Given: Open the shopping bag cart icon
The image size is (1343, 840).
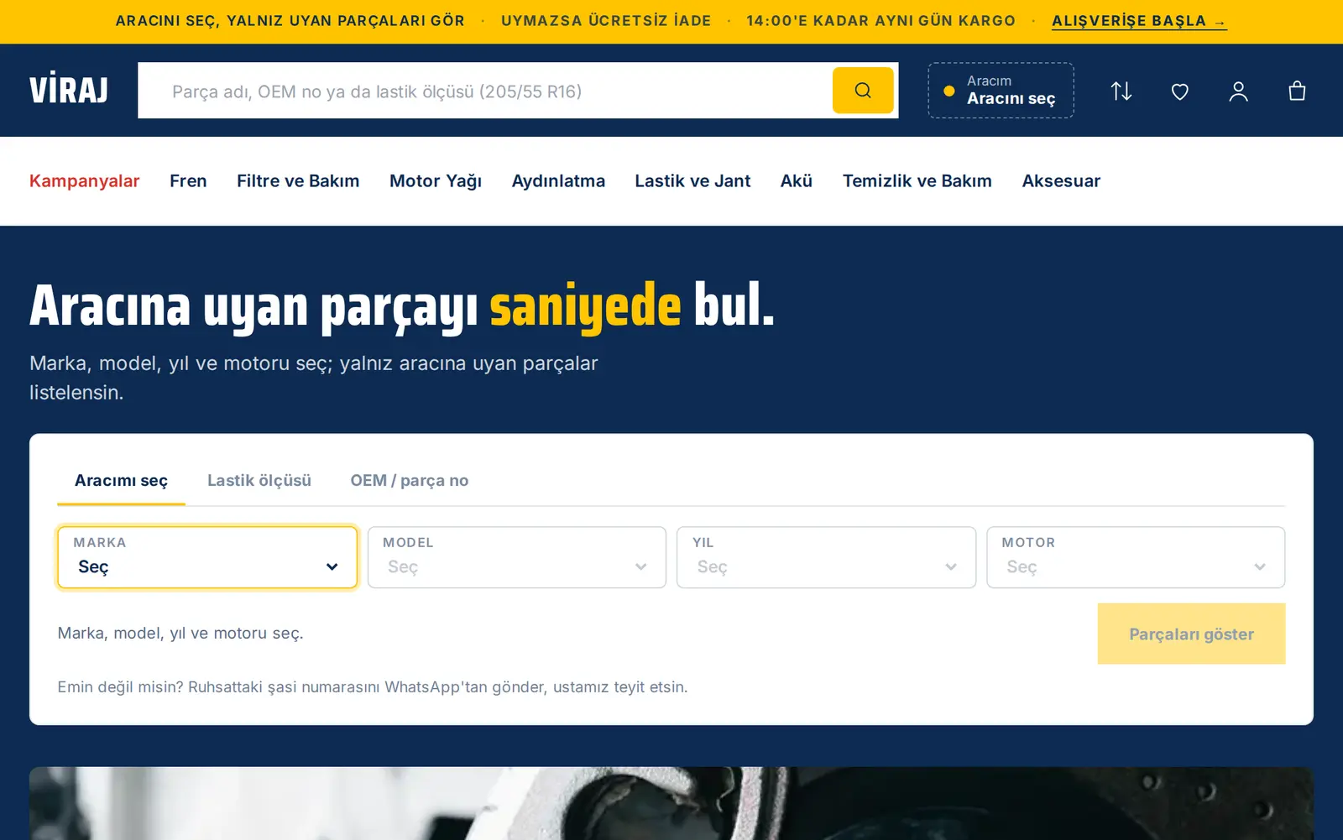Looking at the screenshot, I should [x=1297, y=91].
